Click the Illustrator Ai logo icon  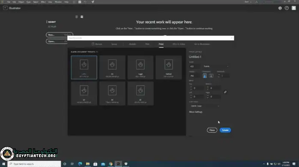tap(5, 8)
